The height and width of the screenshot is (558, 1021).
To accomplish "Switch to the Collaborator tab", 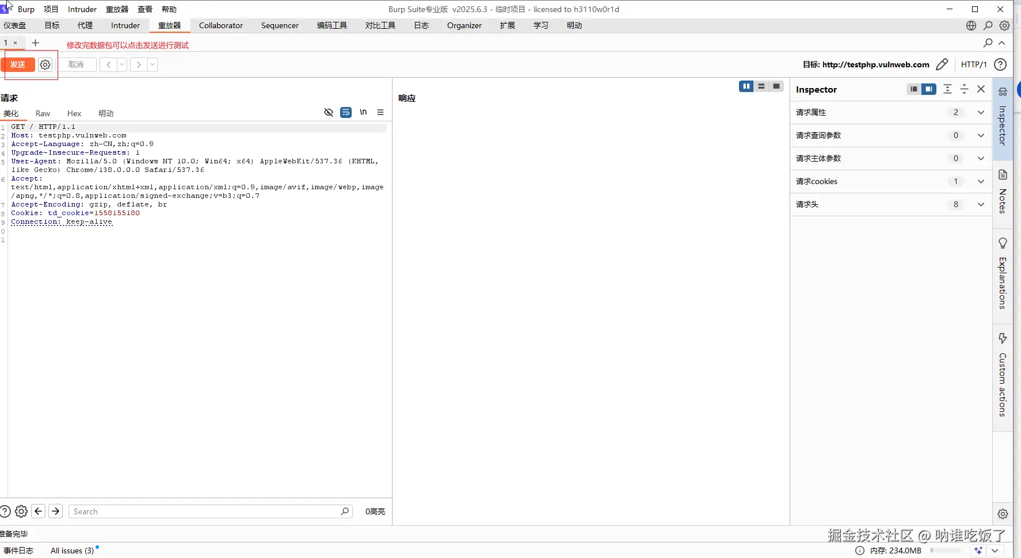I will point(221,25).
